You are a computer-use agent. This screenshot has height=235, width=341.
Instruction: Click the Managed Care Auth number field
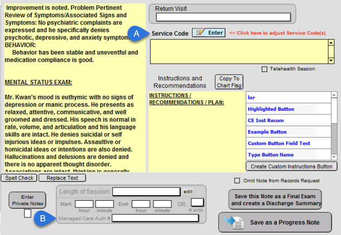[155, 218]
